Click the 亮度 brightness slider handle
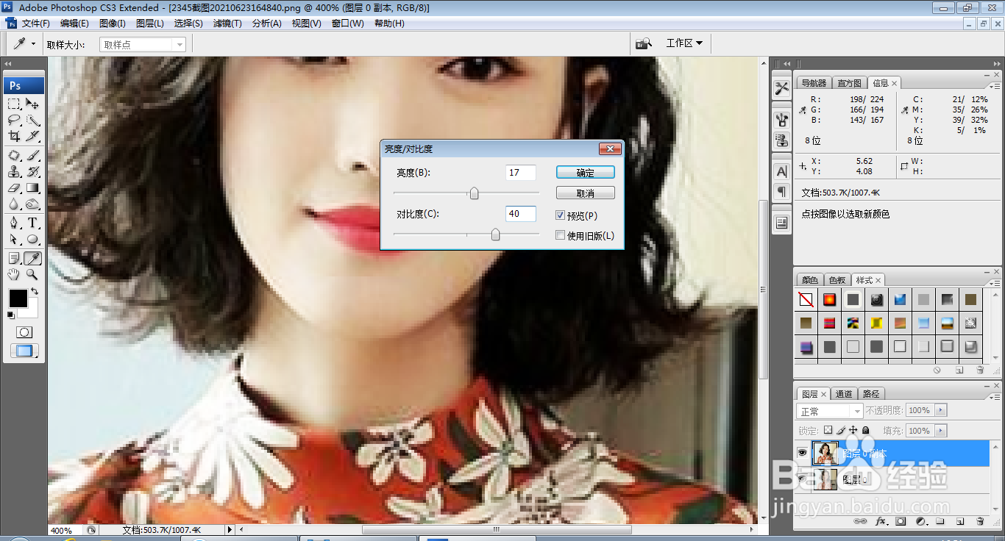 pyautogui.click(x=475, y=193)
